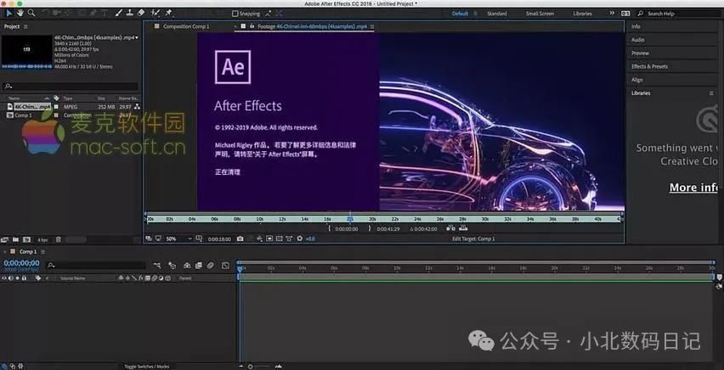Toggle the Transparency Grid icon
724x370 pixels.
tap(280, 238)
